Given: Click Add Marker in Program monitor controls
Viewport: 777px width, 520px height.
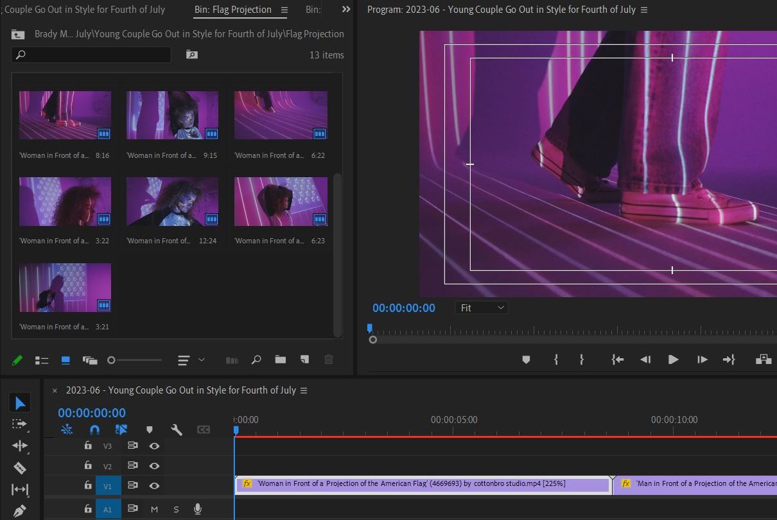Looking at the screenshot, I should coord(526,360).
